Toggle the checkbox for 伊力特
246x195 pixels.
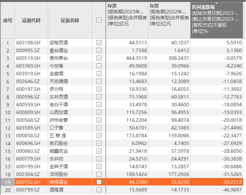[x=99, y=89]
